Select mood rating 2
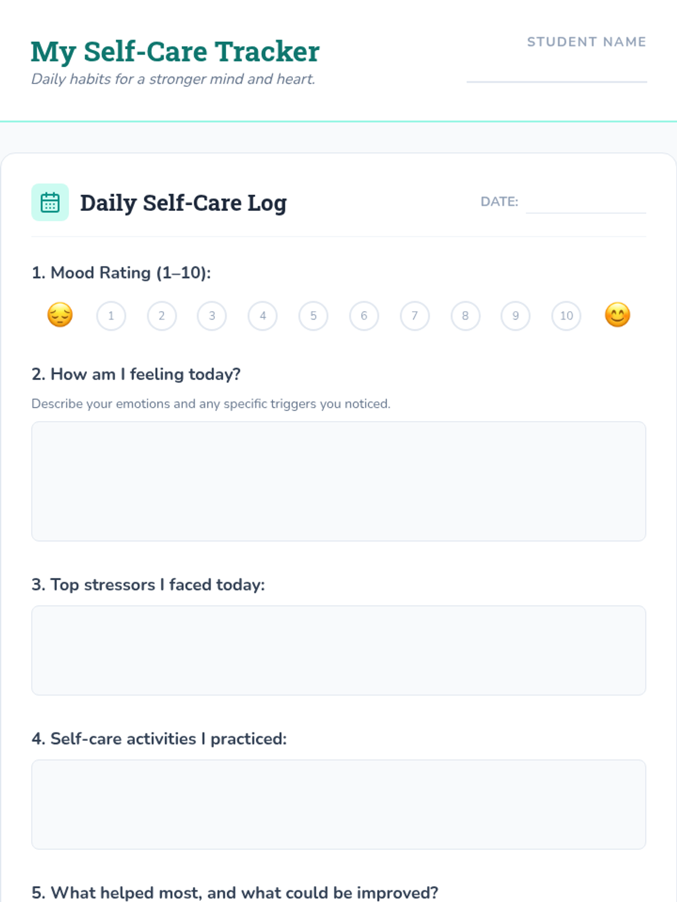677x902 pixels. [162, 316]
